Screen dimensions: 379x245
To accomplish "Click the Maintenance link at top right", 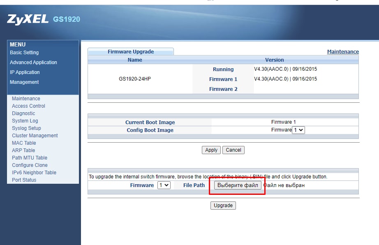I will click(x=343, y=52).
